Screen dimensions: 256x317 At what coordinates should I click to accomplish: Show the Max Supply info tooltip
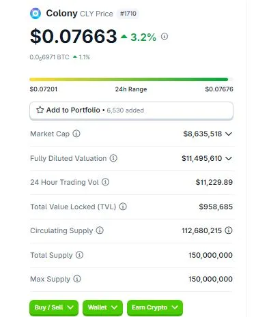[x=77, y=279]
